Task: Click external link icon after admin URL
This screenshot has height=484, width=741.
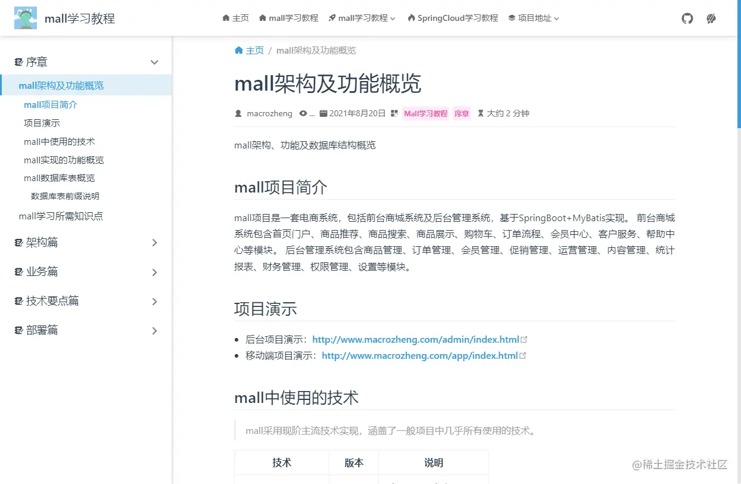Action: 524,340
